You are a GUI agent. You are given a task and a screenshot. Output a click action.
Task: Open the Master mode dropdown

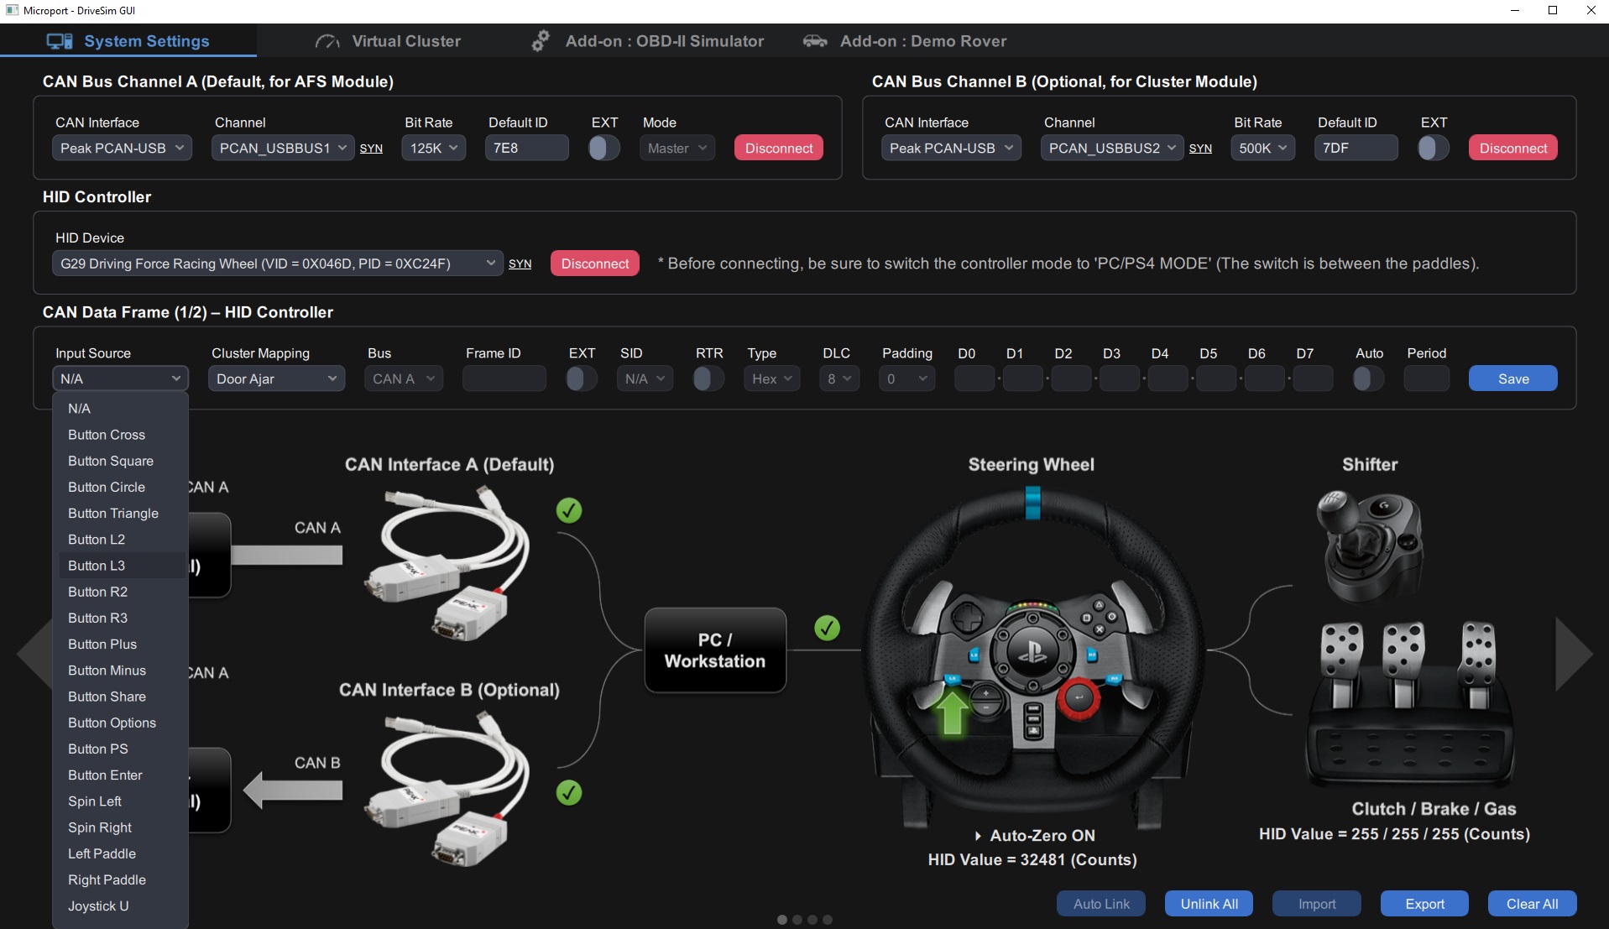tap(677, 148)
